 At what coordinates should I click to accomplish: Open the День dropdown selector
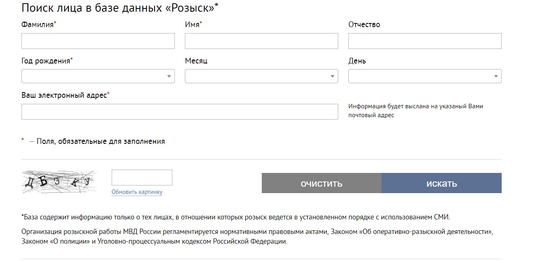(425, 76)
